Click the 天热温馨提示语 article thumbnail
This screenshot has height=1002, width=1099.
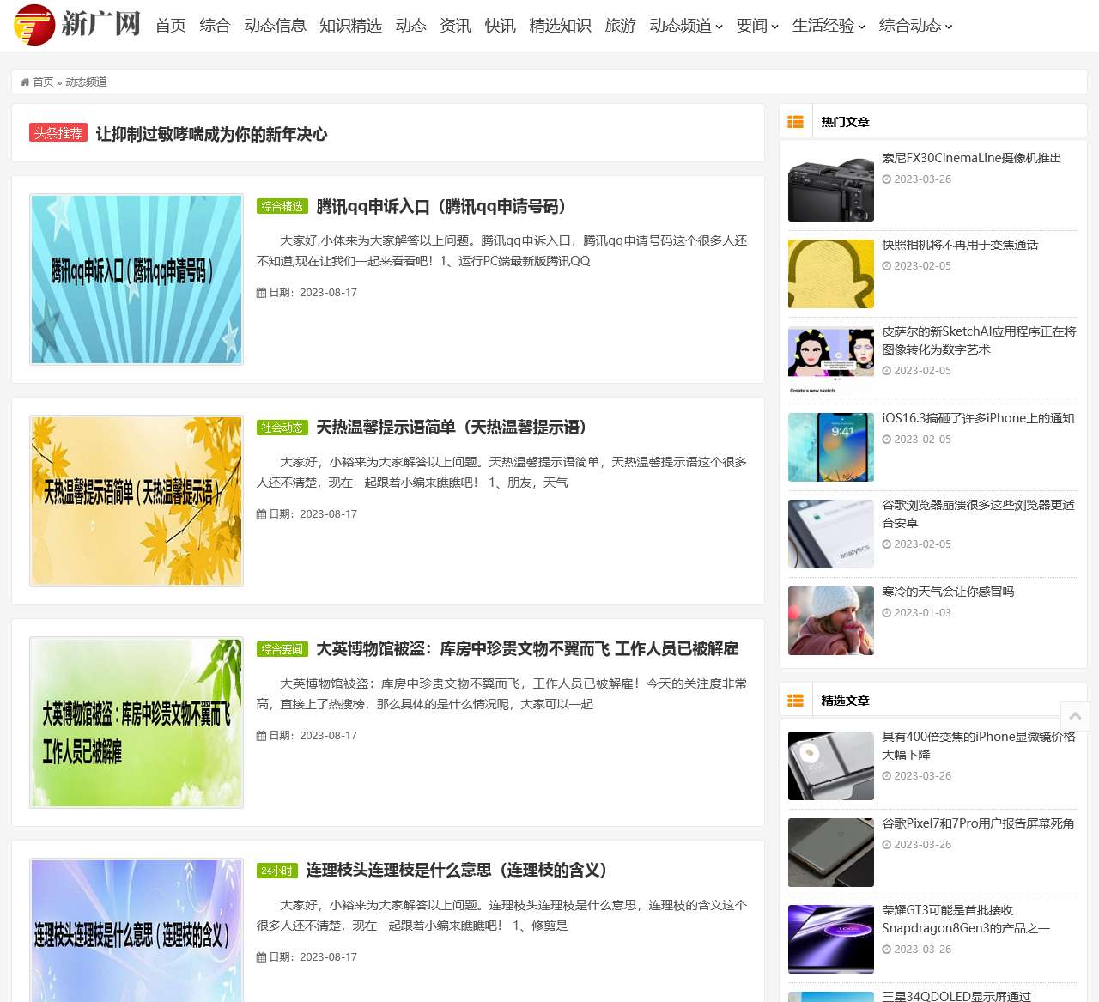(x=137, y=501)
